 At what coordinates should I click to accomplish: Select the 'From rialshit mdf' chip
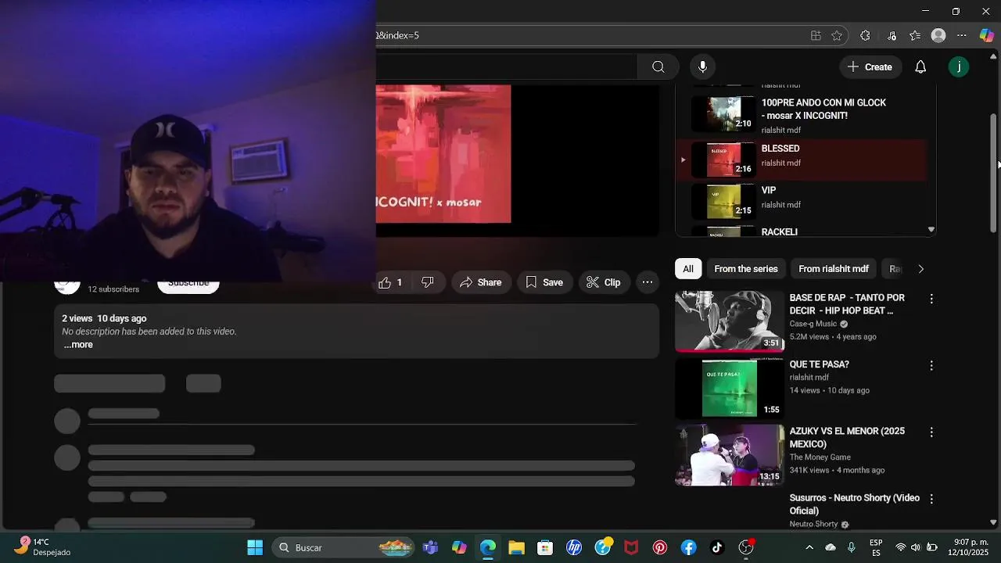coord(834,269)
